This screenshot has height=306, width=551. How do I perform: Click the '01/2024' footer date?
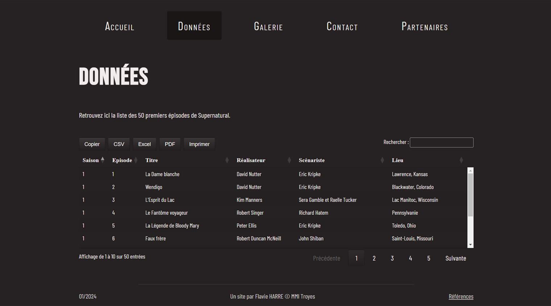pos(88,296)
